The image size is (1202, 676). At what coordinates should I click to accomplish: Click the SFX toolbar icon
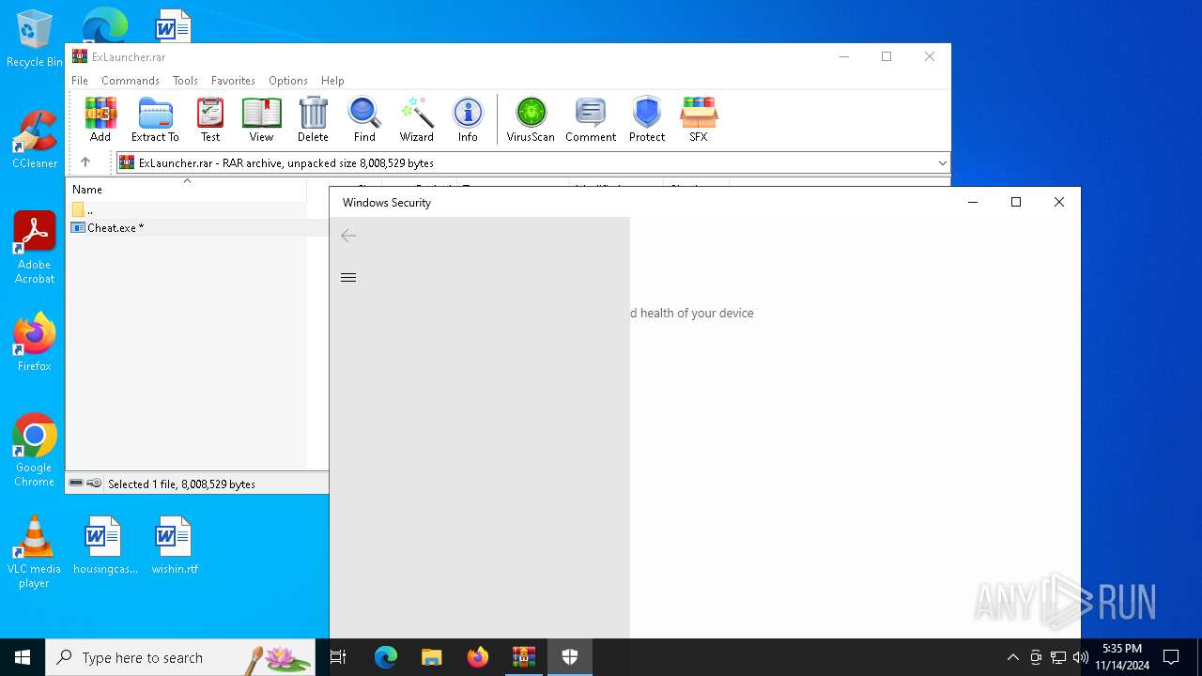[x=699, y=118]
